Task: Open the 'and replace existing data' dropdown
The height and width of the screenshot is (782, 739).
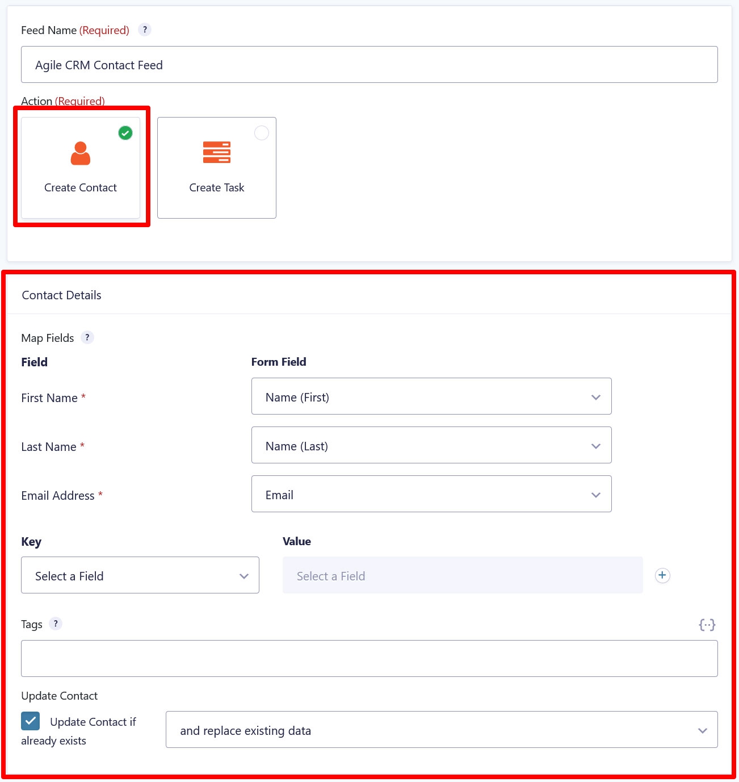Action: (442, 730)
